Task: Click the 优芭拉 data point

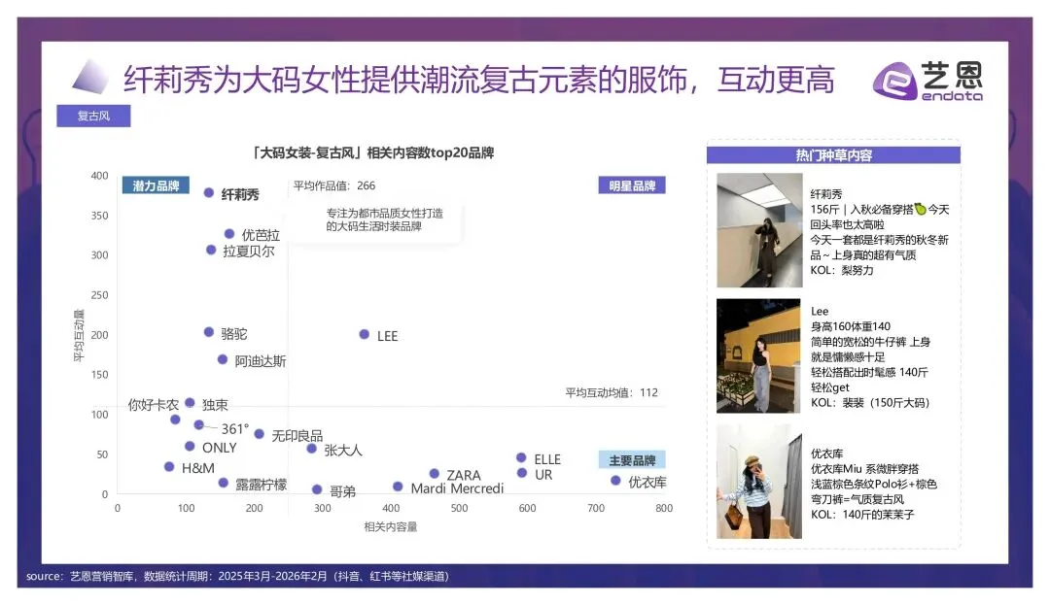Action: pyautogui.click(x=229, y=234)
